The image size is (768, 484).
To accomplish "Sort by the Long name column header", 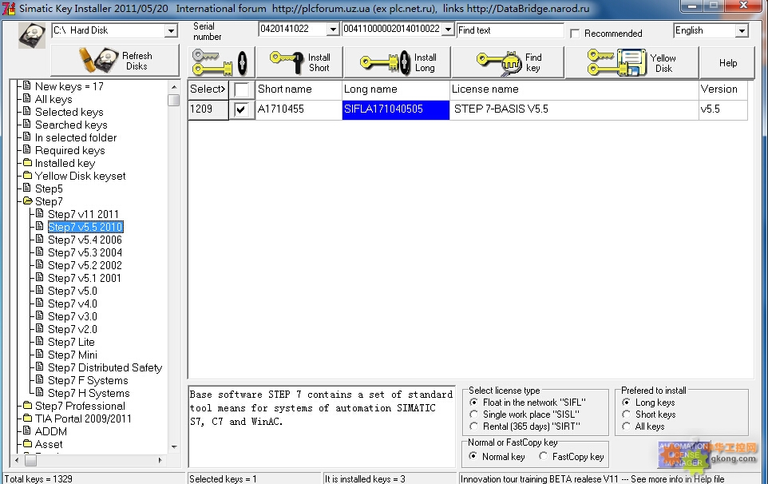I will [x=396, y=89].
